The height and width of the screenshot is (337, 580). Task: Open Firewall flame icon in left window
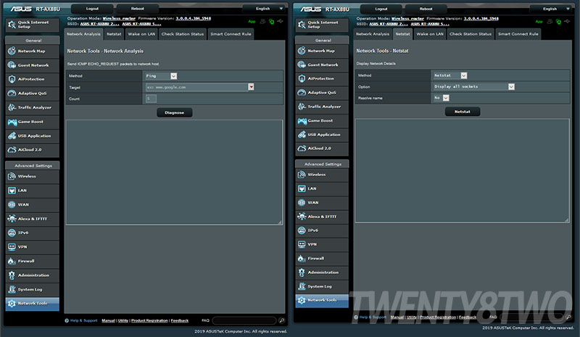pos(12,261)
